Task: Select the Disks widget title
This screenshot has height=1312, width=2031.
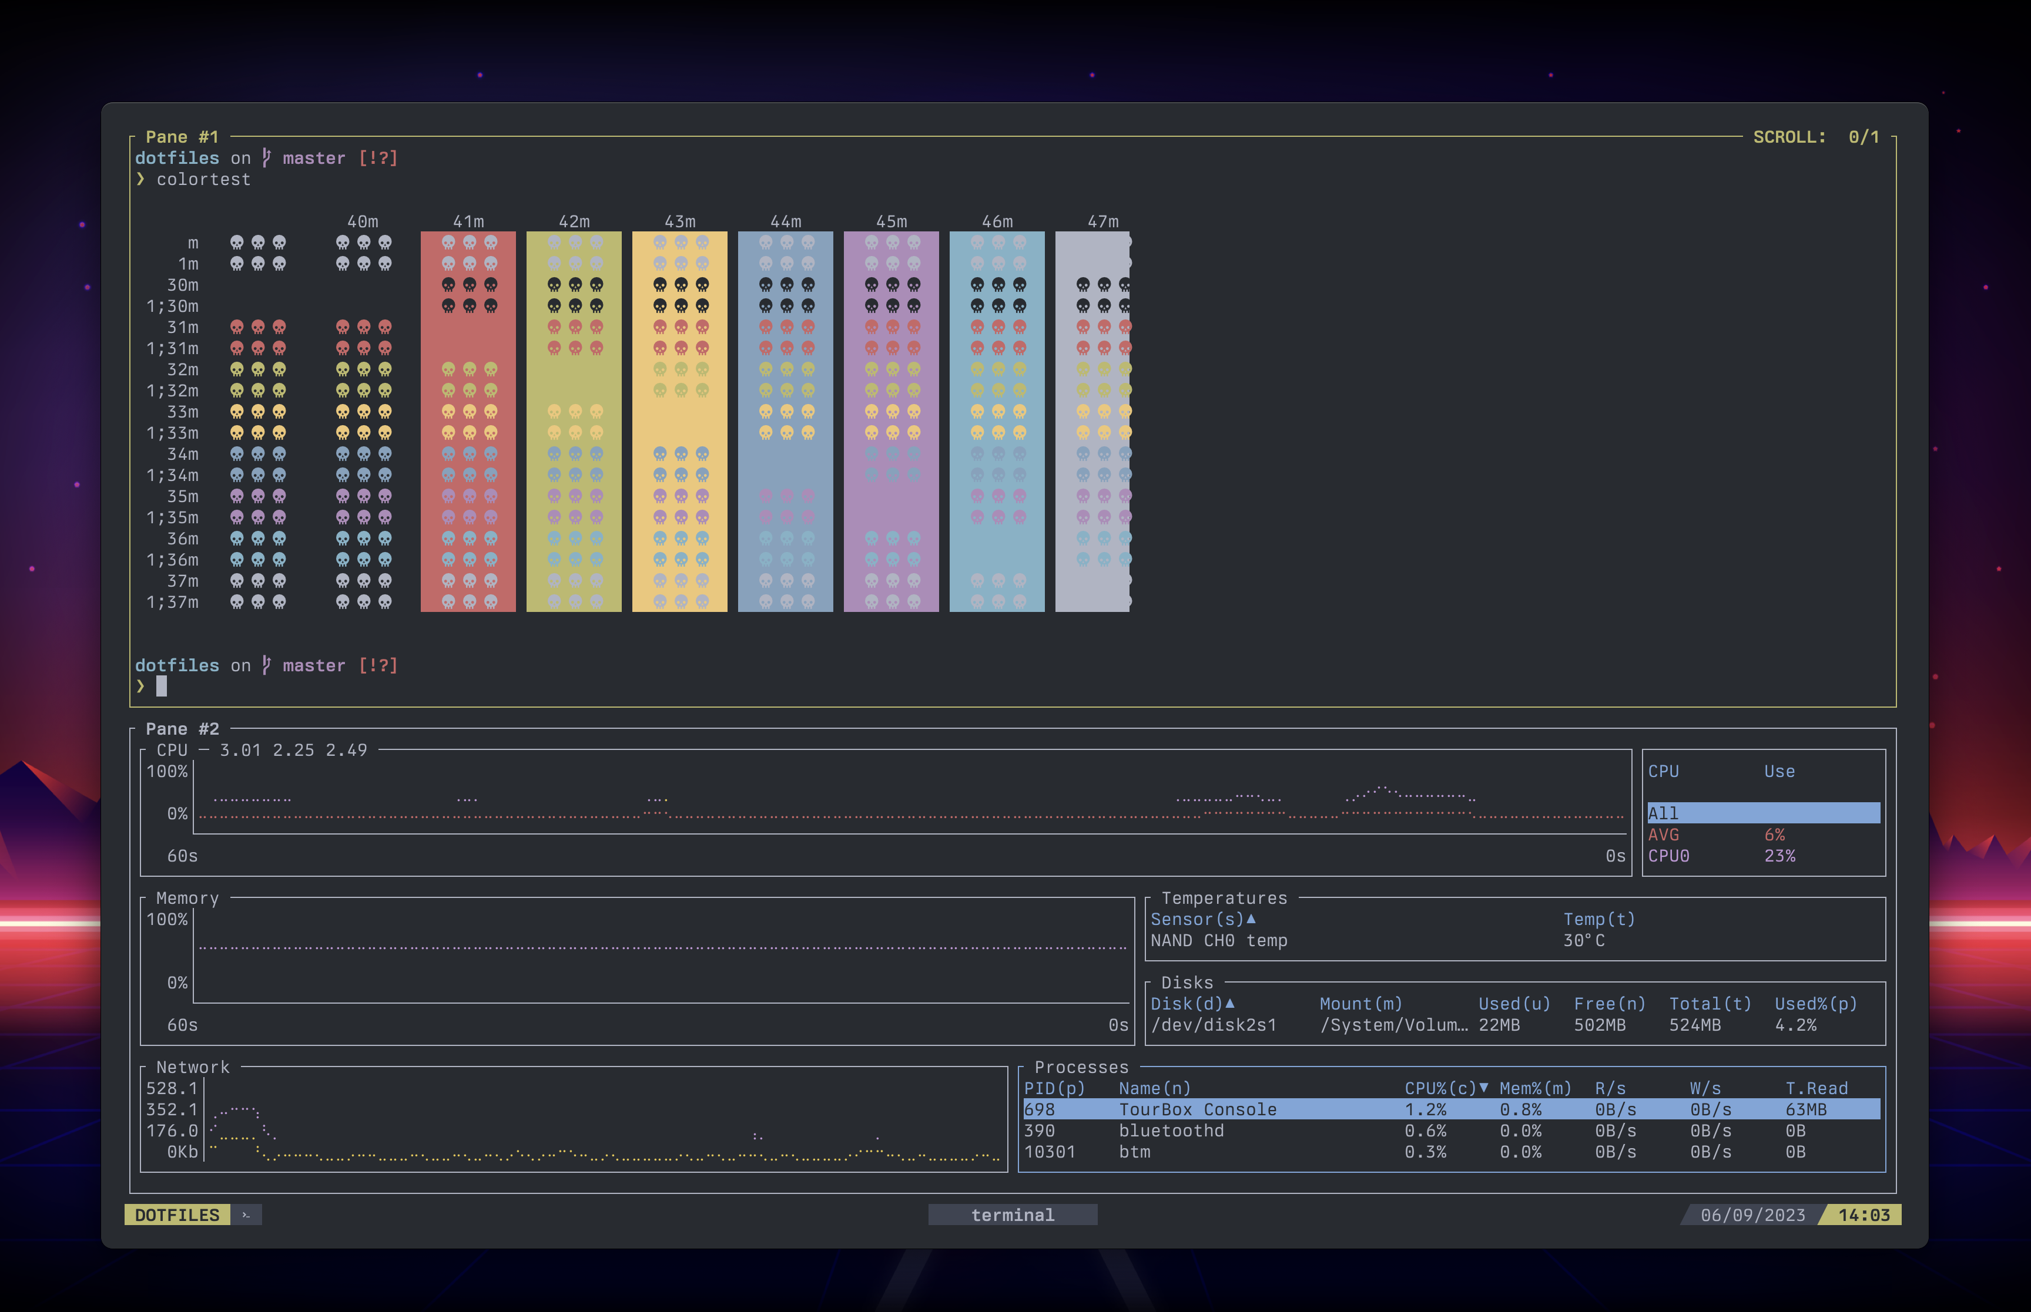Action: (1187, 983)
